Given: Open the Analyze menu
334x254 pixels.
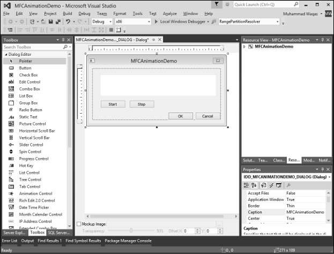Looking at the screenshot, I should 170,13.
